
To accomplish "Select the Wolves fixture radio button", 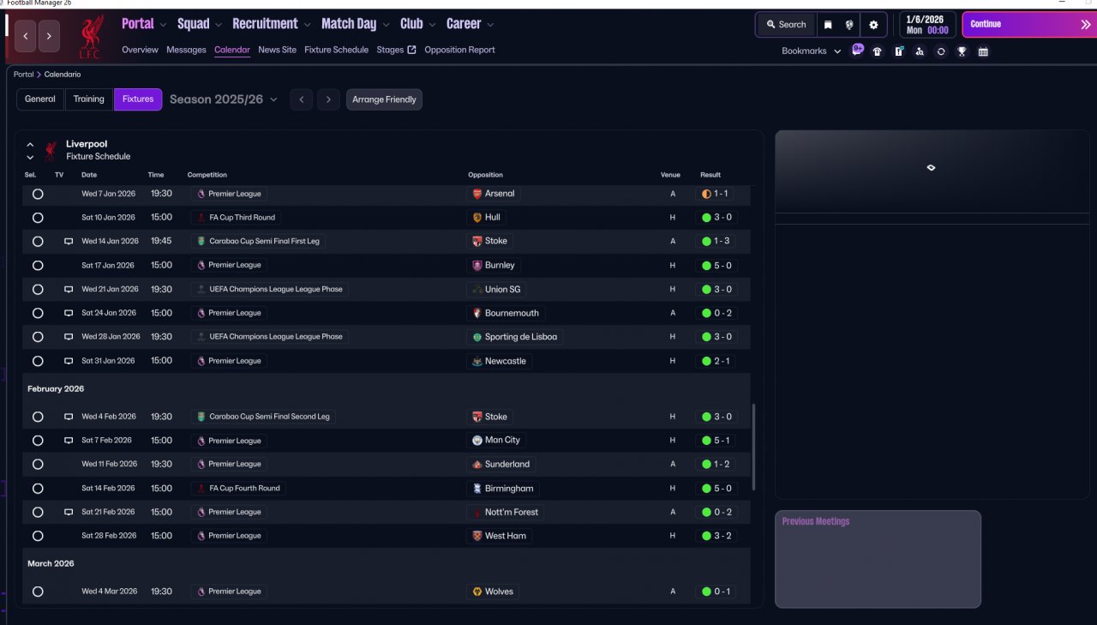I will coord(38,592).
